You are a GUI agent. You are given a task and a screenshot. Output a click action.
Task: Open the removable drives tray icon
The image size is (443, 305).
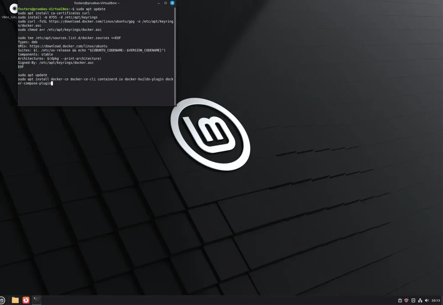413,301
